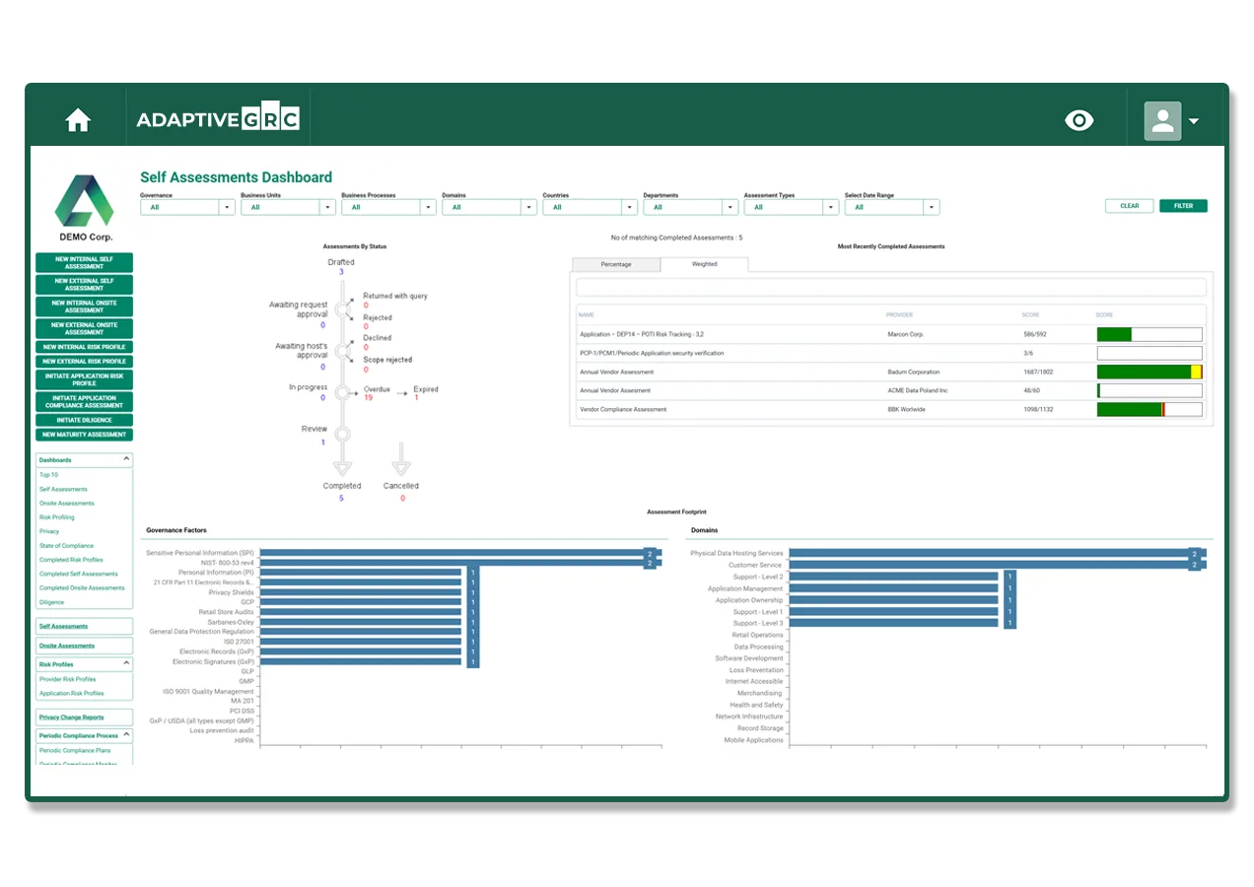Open the Governance filter dropdown
1254x887 pixels.
pos(187,207)
